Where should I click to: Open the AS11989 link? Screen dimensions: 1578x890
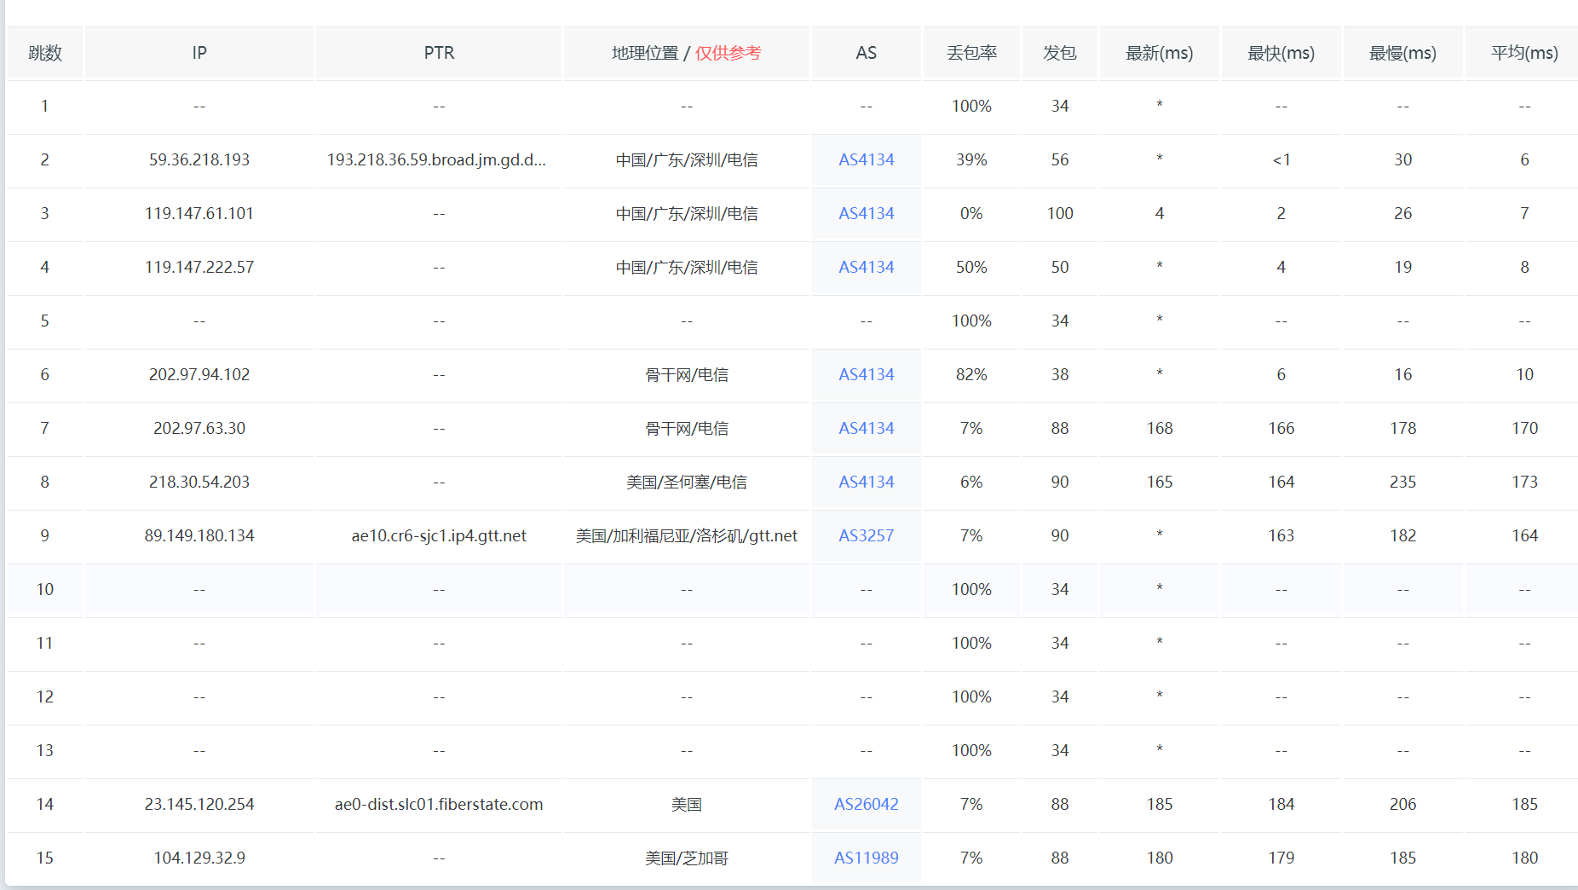pos(866,858)
